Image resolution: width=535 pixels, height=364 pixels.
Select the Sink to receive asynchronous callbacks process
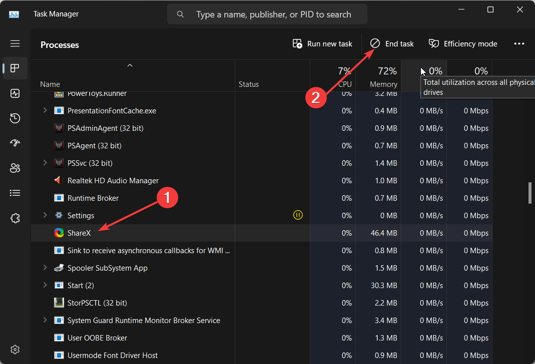point(261,250)
